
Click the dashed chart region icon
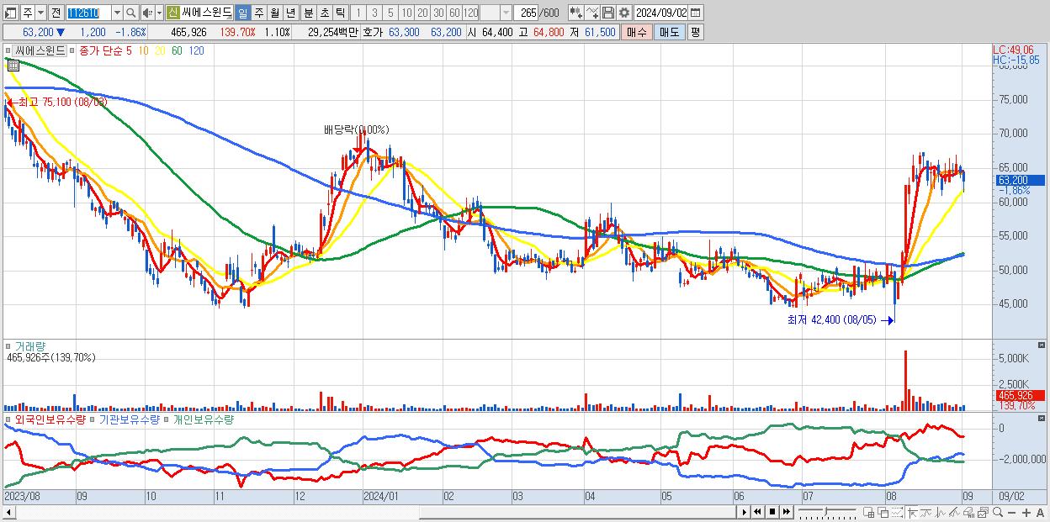pyautogui.click(x=897, y=512)
